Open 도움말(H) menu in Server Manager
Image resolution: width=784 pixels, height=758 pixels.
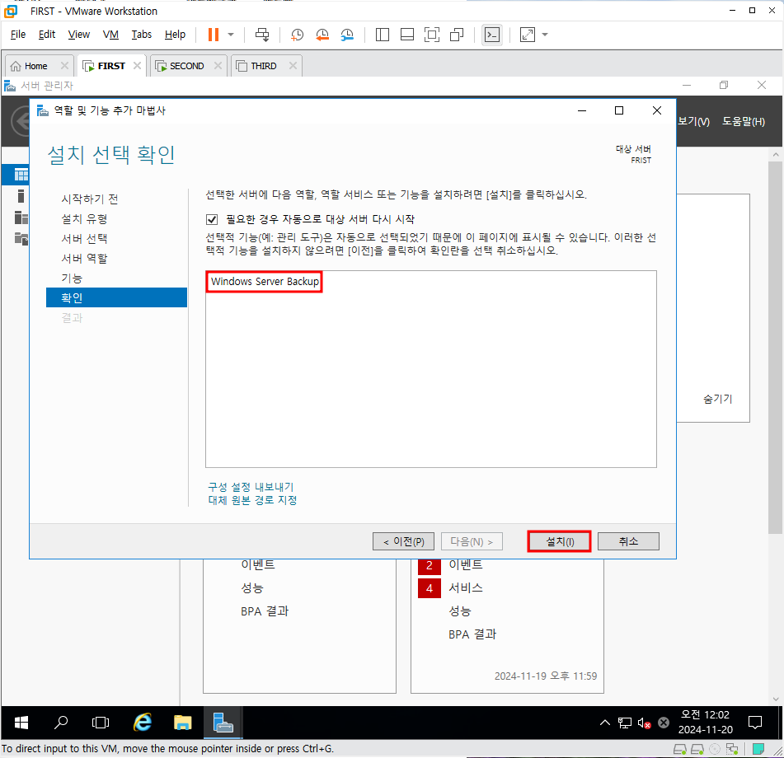744,121
